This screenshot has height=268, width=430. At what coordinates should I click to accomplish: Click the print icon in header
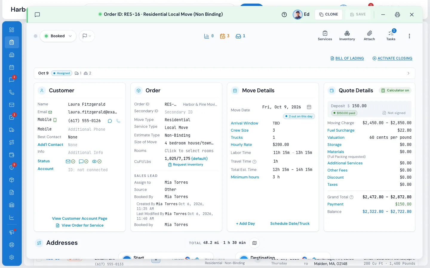coord(397,15)
